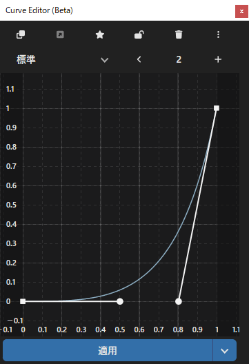Image resolution: width=249 pixels, height=364 pixels.
Task: Click the copy curve icon
Action: 21,35
